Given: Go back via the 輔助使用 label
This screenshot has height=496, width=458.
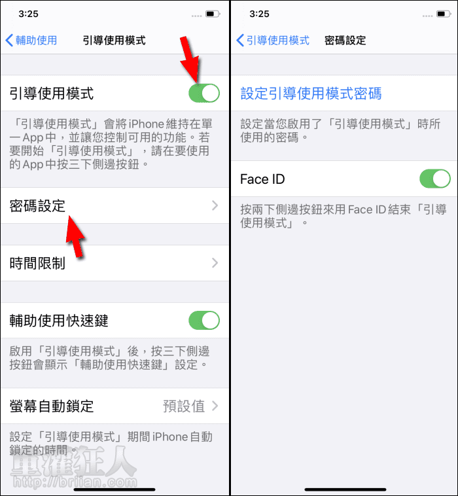Looking at the screenshot, I should (x=37, y=41).
